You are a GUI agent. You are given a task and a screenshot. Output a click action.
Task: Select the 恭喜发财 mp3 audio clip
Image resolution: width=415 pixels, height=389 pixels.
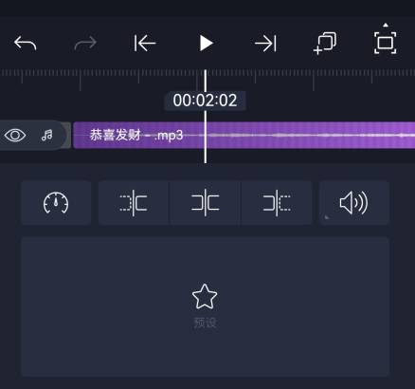244,135
